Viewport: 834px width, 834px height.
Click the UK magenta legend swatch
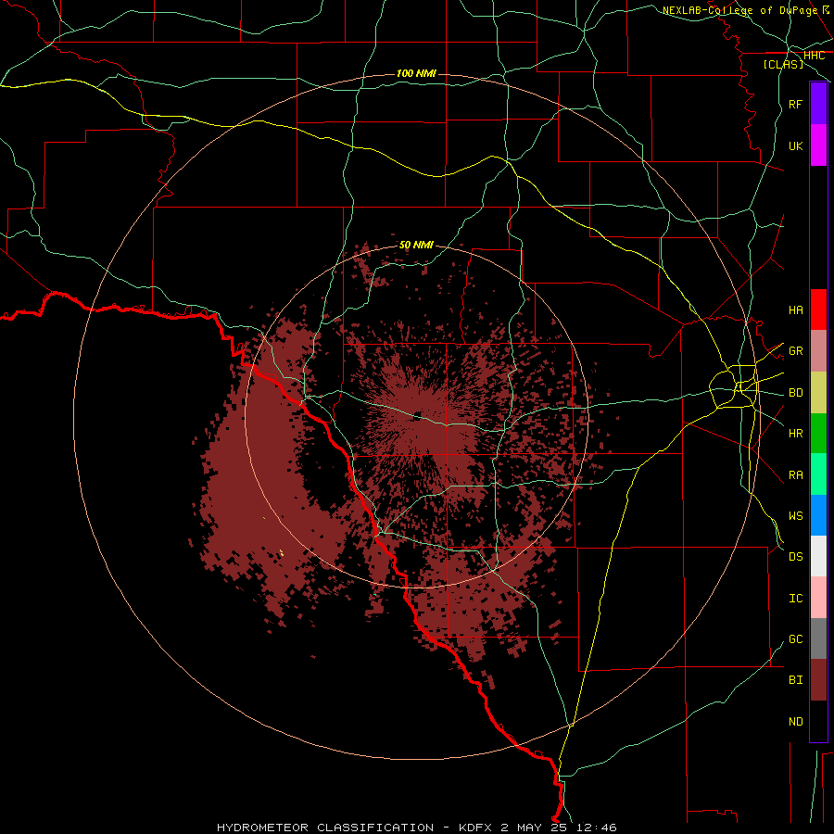click(818, 145)
